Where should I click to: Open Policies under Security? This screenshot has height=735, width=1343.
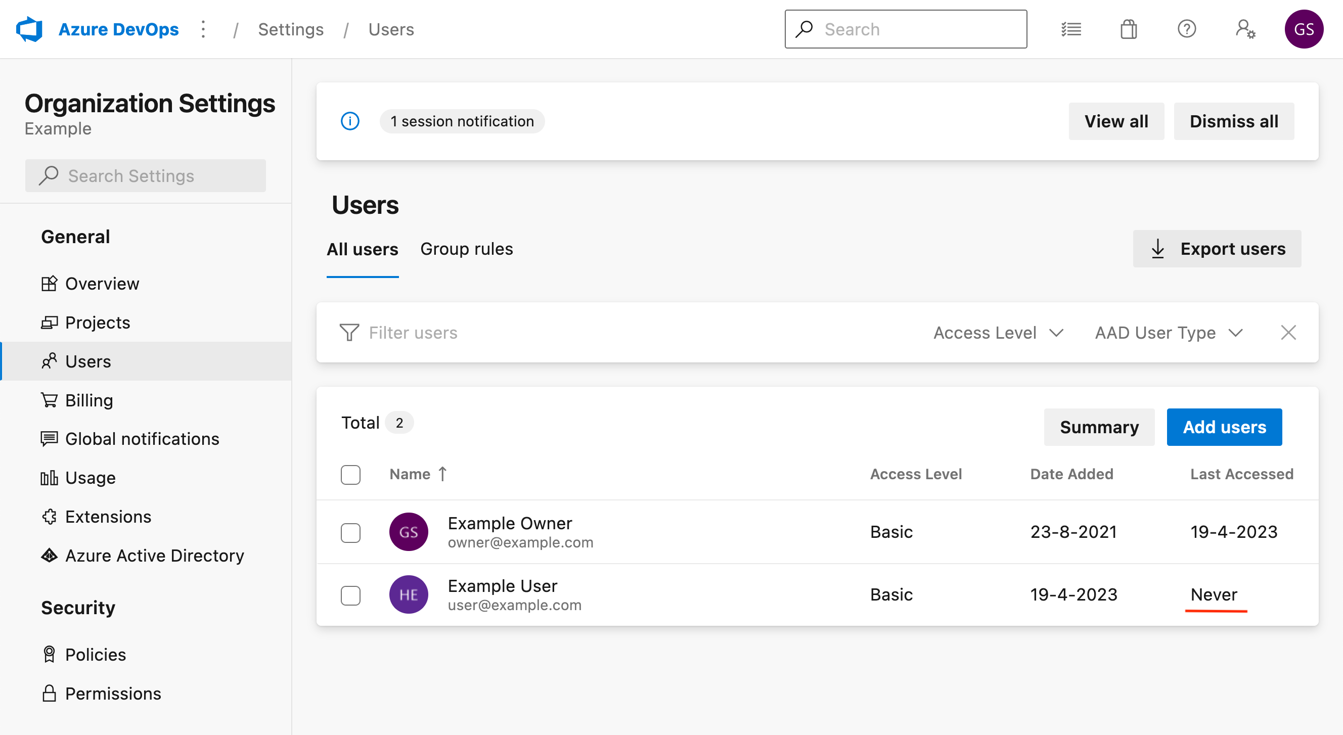(146, 655)
